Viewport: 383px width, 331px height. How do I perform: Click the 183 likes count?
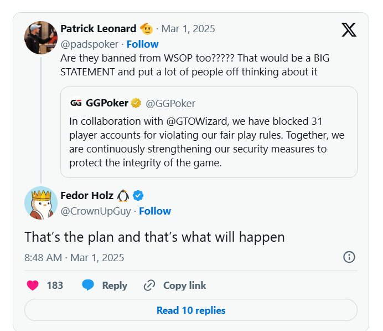(55, 286)
